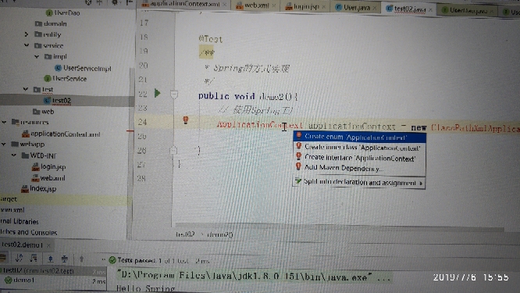The height and width of the screenshot is (293, 520).
Task: Click the web.xml file icon under WEB-INF
Action: (x=35, y=178)
